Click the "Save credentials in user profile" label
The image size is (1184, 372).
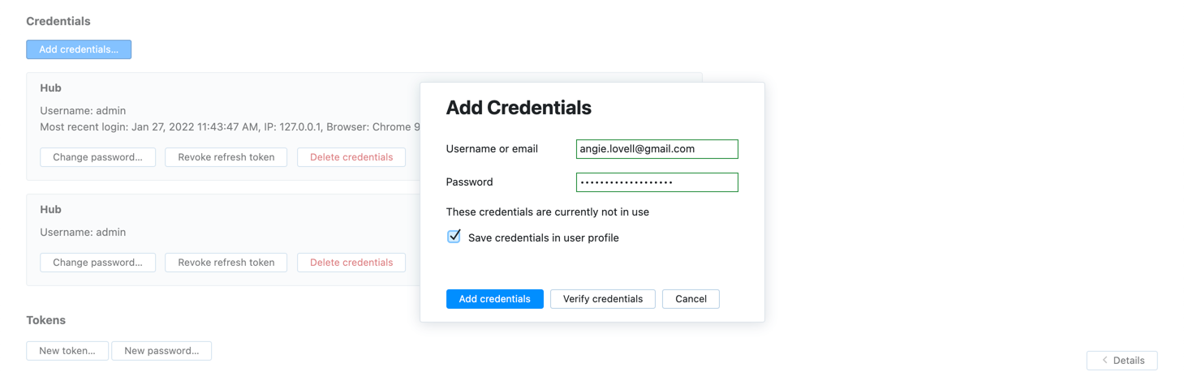[543, 237]
